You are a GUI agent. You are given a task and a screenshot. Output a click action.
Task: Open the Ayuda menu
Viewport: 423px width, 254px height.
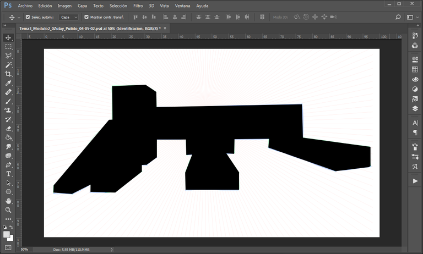tap(202, 5)
